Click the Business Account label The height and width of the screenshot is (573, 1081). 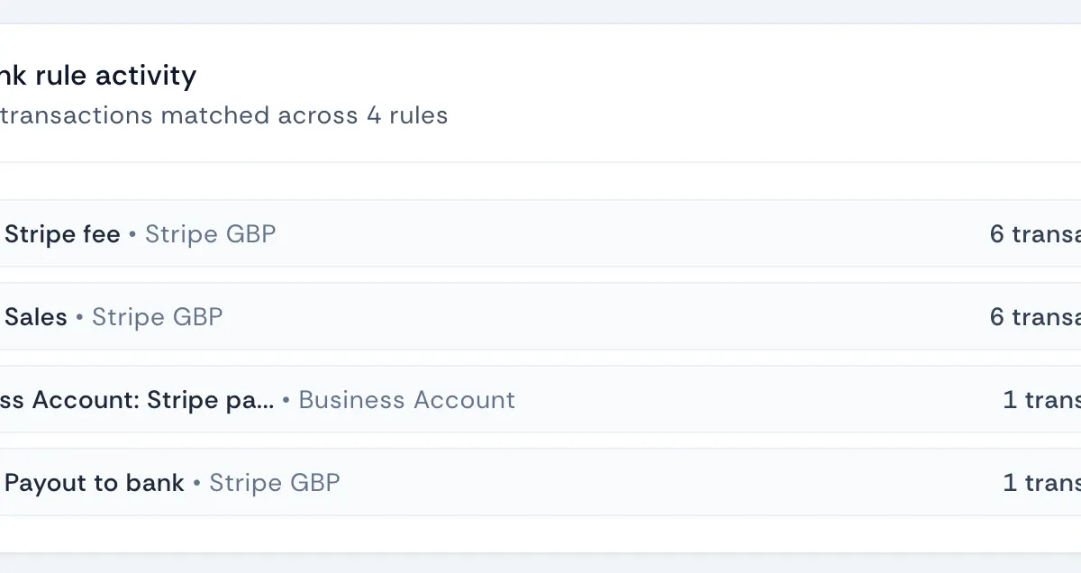[x=405, y=399]
